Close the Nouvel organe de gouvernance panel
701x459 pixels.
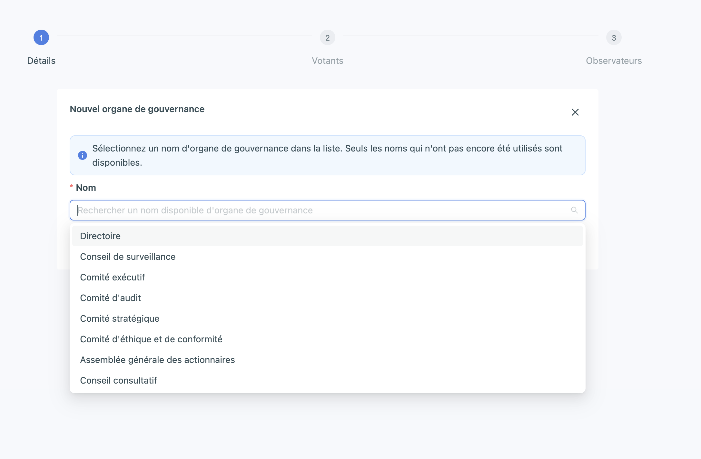click(575, 112)
